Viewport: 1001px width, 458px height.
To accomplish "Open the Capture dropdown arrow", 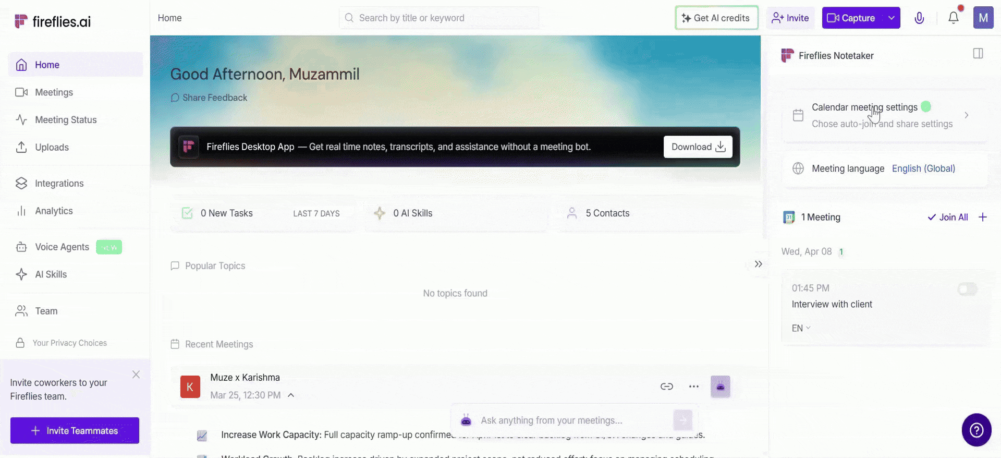I will [892, 18].
